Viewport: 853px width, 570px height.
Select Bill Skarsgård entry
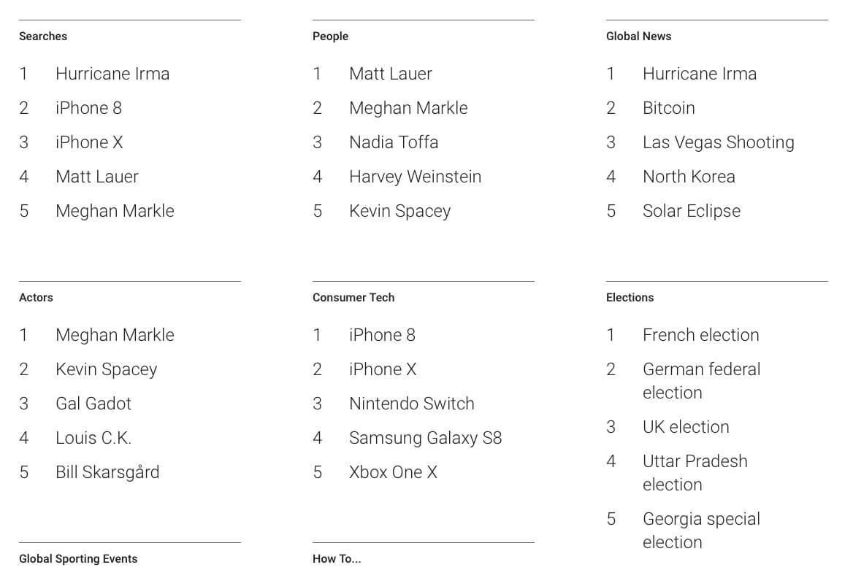coord(107,471)
